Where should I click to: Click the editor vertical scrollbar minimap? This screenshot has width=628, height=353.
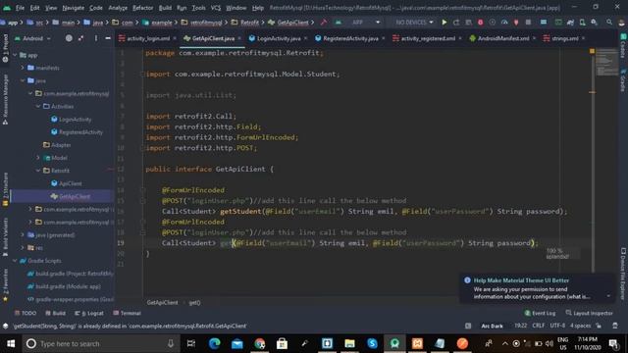(606, 63)
